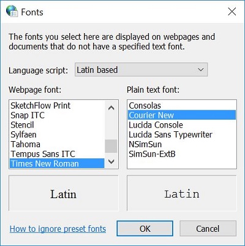This screenshot has height=246, width=245.
Task: Click the webpage font list down arrow
Action: 111,161
